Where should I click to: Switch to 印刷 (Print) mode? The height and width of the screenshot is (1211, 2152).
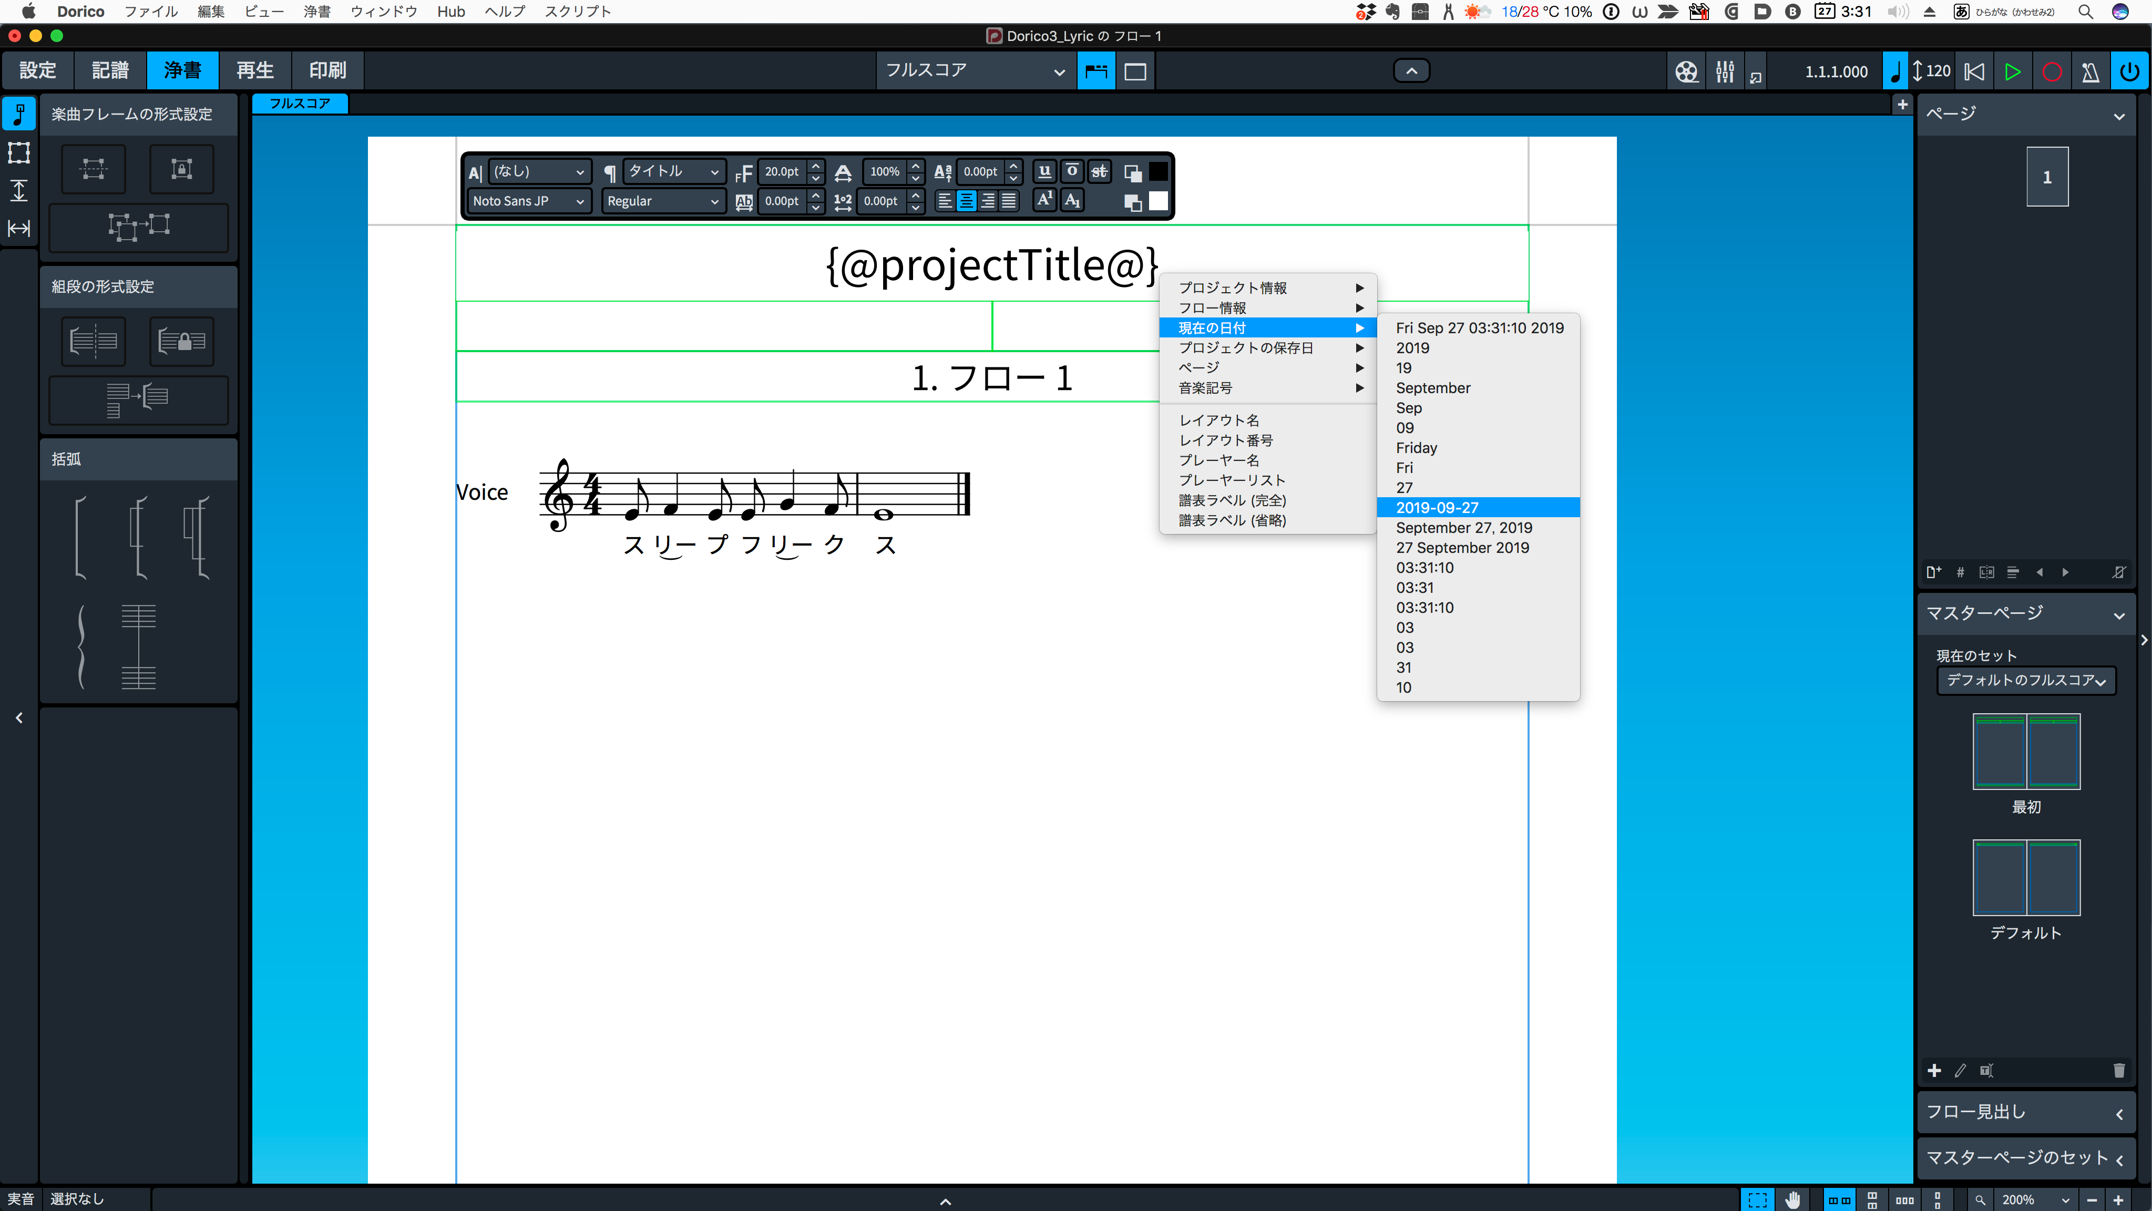pos(327,70)
